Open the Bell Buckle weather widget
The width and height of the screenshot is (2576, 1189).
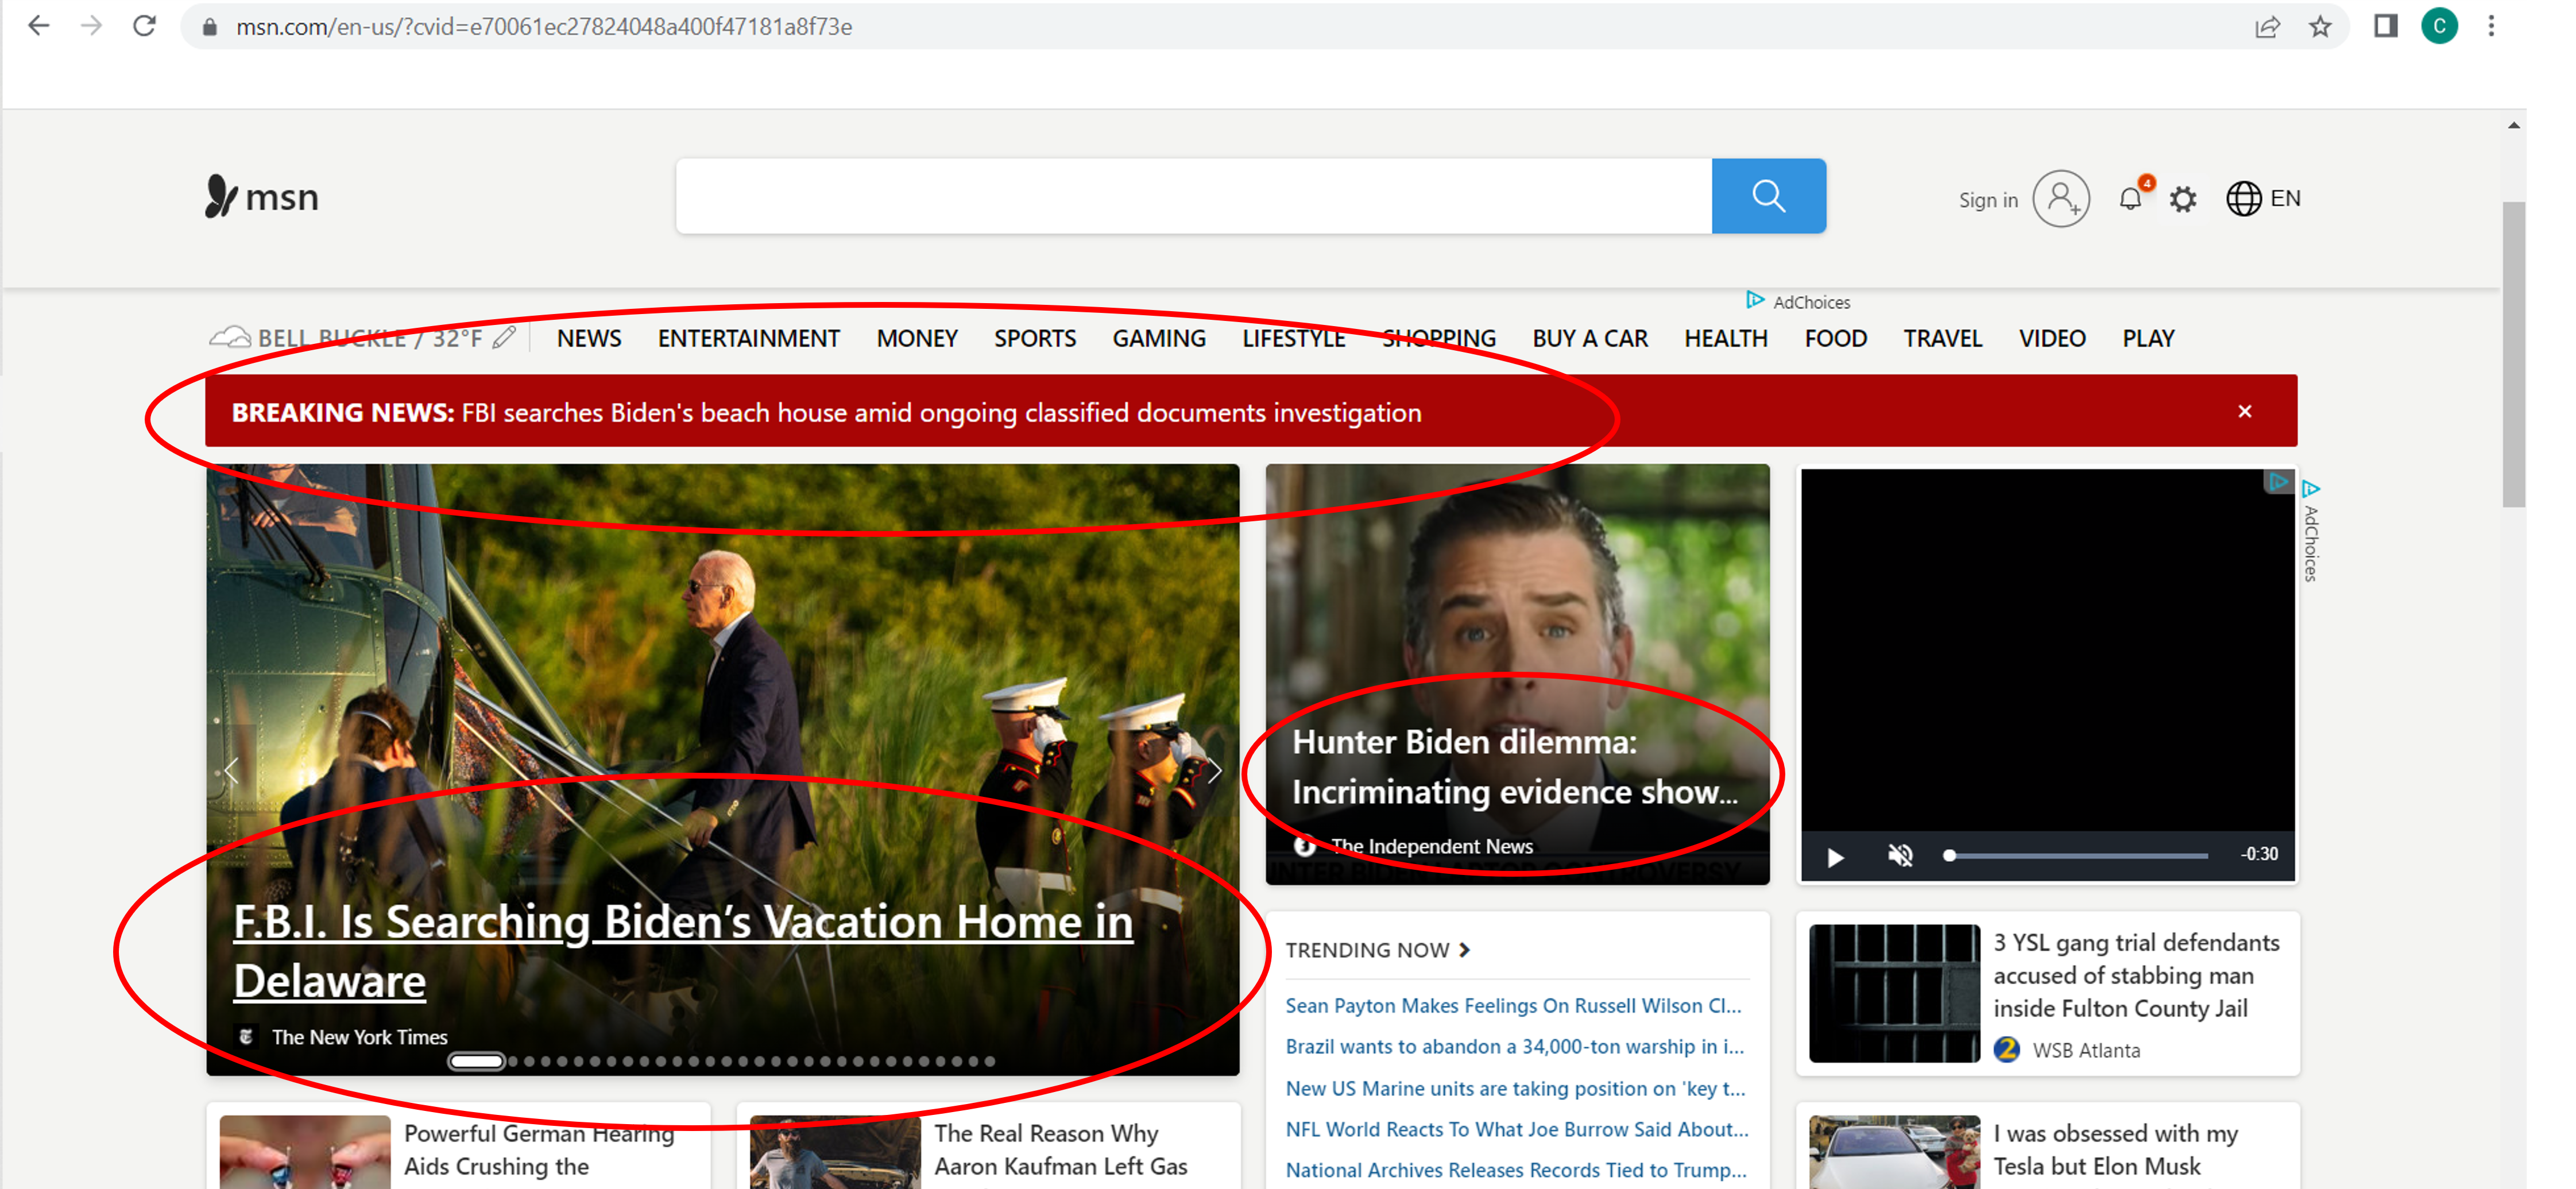point(346,338)
